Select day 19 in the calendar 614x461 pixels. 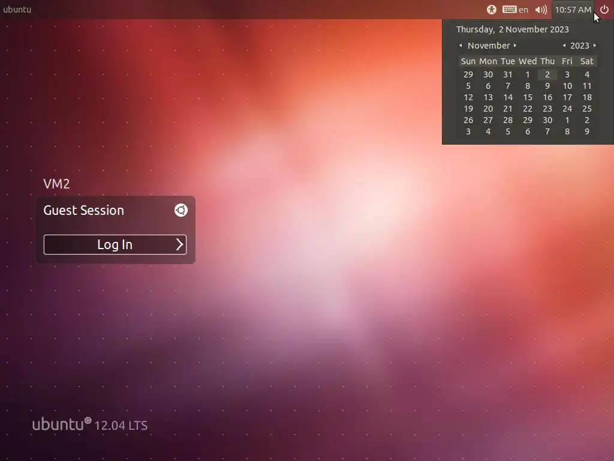[x=468, y=109]
